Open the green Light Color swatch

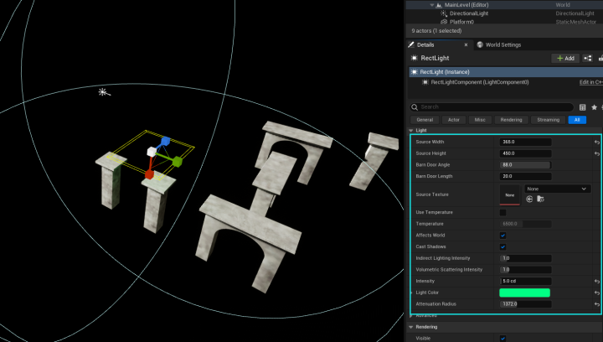click(524, 293)
